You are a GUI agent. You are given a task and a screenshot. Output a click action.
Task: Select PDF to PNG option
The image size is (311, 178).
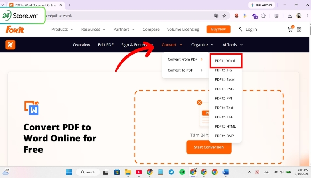224,89
